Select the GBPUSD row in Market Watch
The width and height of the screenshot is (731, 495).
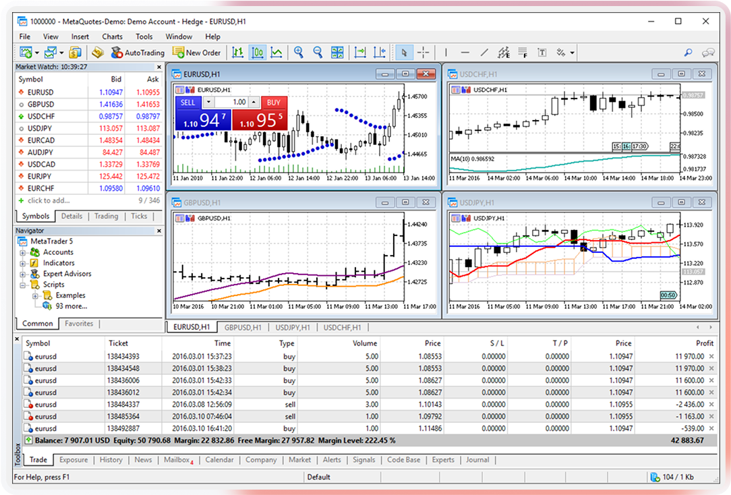[x=88, y=105]
